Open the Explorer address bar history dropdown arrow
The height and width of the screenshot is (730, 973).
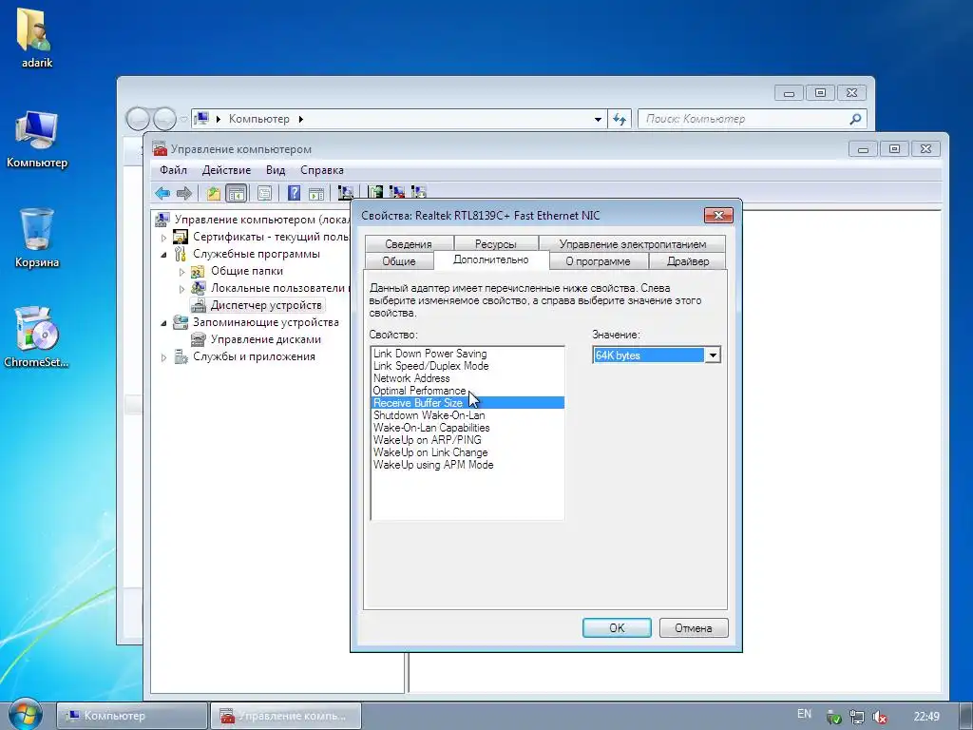tap(598, 119)
